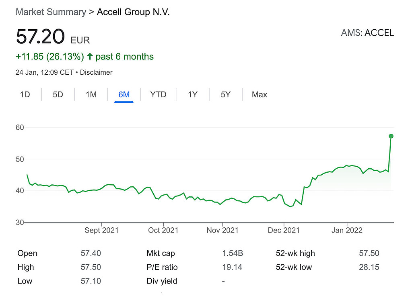This screenshot has height=300, width=412.
Task: Click the Accell Group N.V. title
Action: click(x=133, y=12)
